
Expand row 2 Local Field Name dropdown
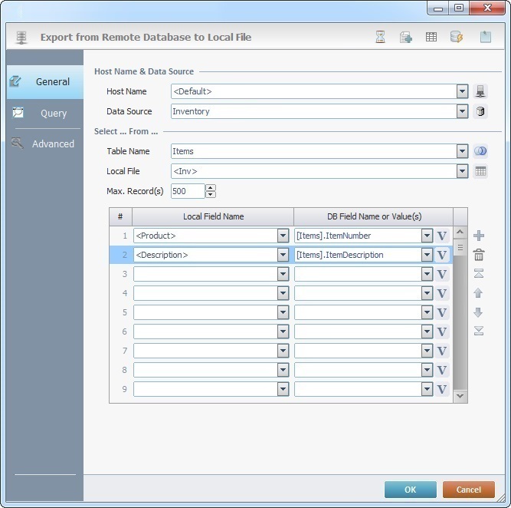pyautogui.click(x=283, y=255)
